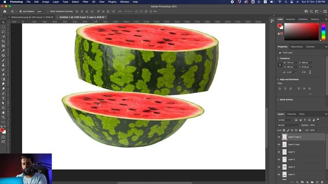Collapse the Transform section
This screenshot has height=184, width=328.
click(278, 58)
